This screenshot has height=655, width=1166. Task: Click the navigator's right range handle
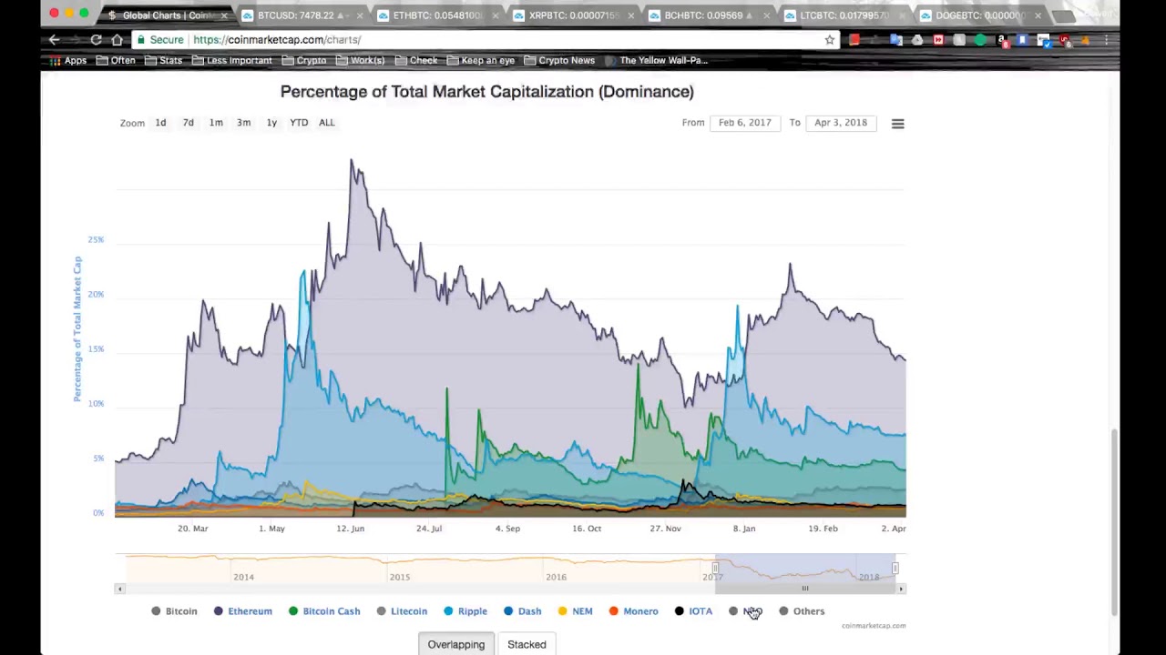(x=895, y=569)
